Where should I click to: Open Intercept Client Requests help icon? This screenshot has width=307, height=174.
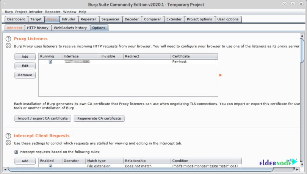8,136
